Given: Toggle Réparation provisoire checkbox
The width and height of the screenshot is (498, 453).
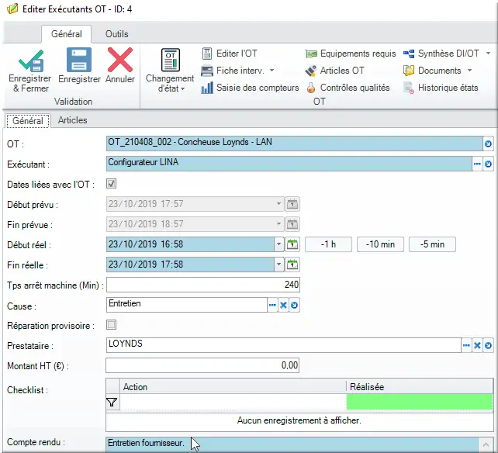Looking at the screenshot, I should [111, 325].
